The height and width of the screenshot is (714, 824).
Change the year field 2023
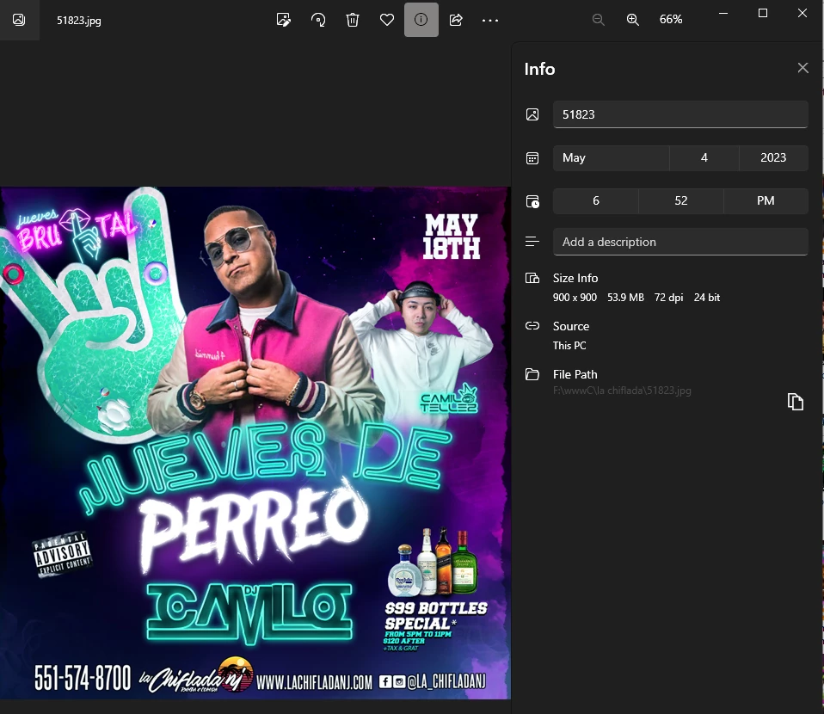point(773,157)
